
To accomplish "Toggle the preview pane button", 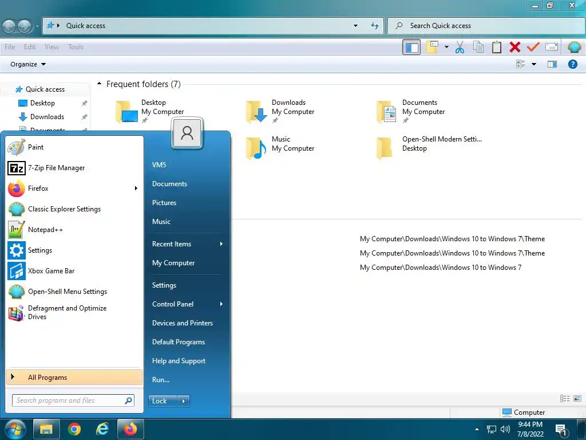I will [552, 64].
